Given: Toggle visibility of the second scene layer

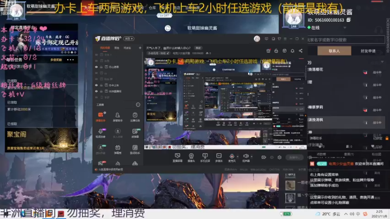Looking at the screenshot, I should [97, 61].
